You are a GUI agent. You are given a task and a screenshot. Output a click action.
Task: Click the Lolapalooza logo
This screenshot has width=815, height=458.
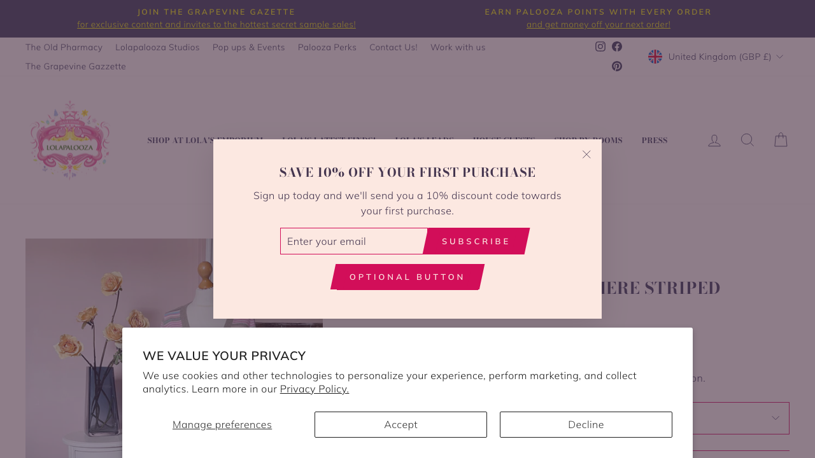click(x=71, y=139)
